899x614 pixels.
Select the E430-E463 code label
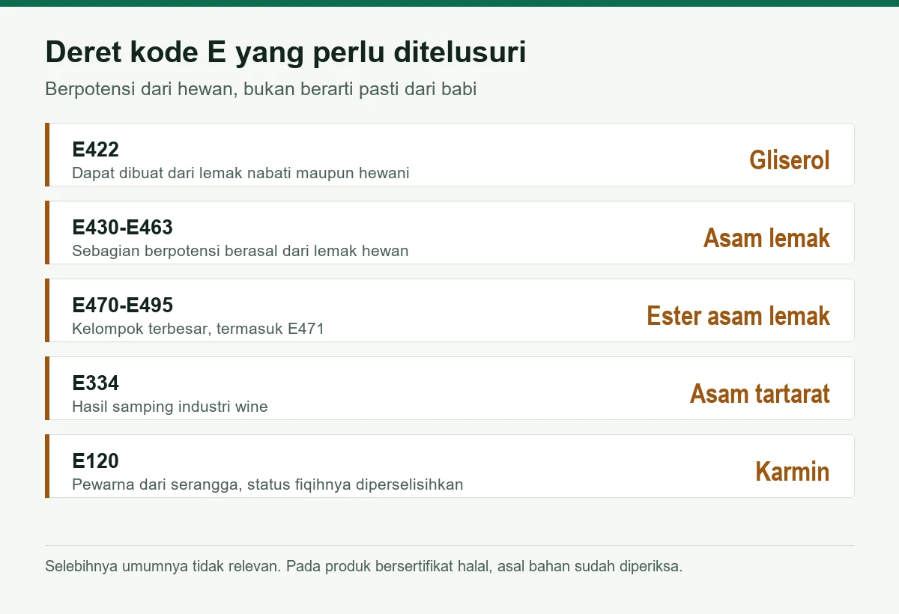(x=122, y=227)
